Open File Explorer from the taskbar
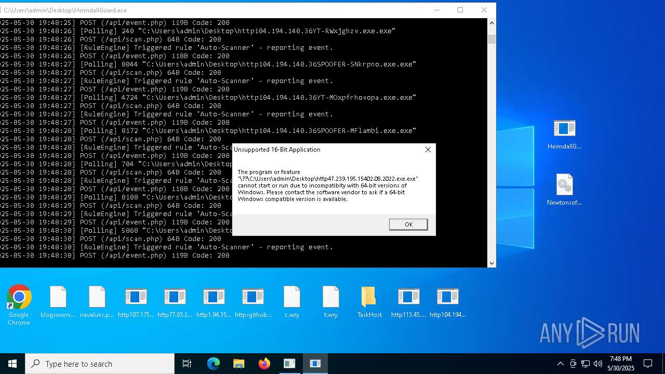Screen dimensions: 665x374 pyautogui.click(x=238, y=364)
